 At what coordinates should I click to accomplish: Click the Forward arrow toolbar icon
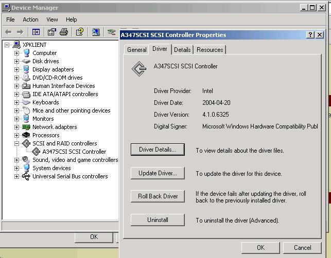[x=20, y=32]
